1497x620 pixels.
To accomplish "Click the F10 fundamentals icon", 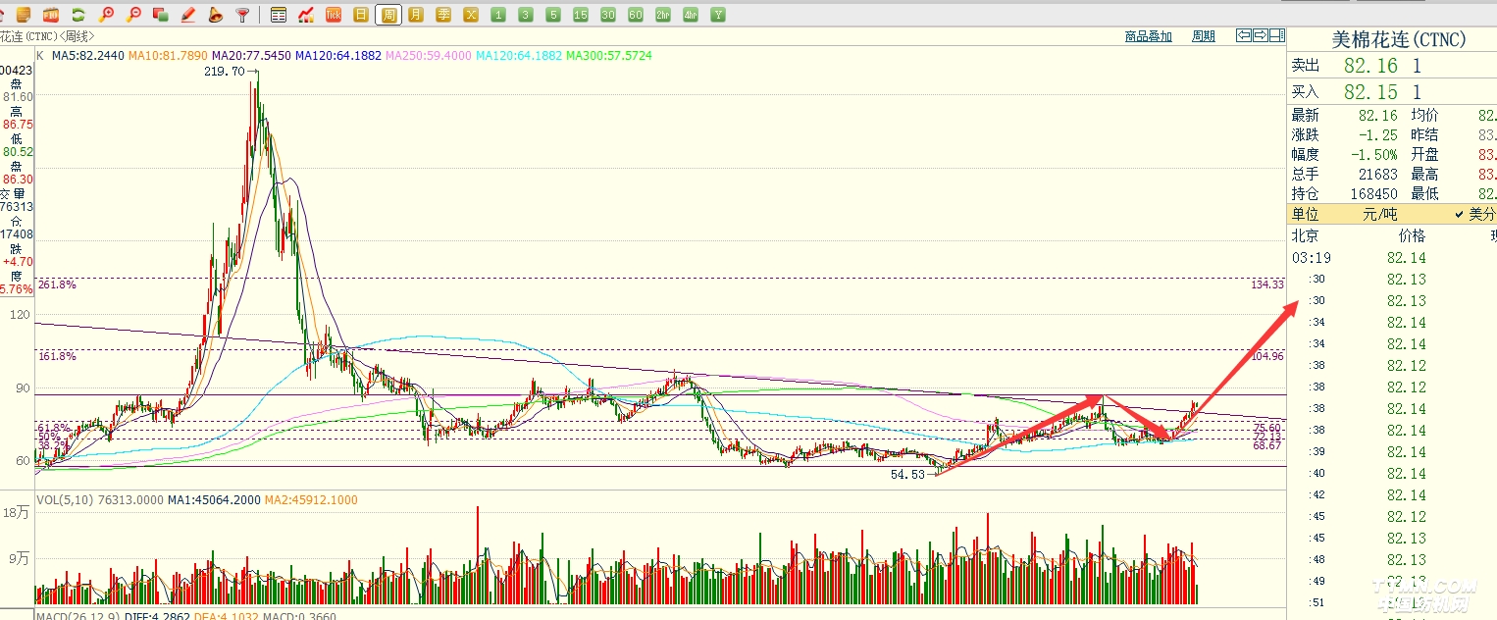I will pyautogui.click(x=50, y=15).
